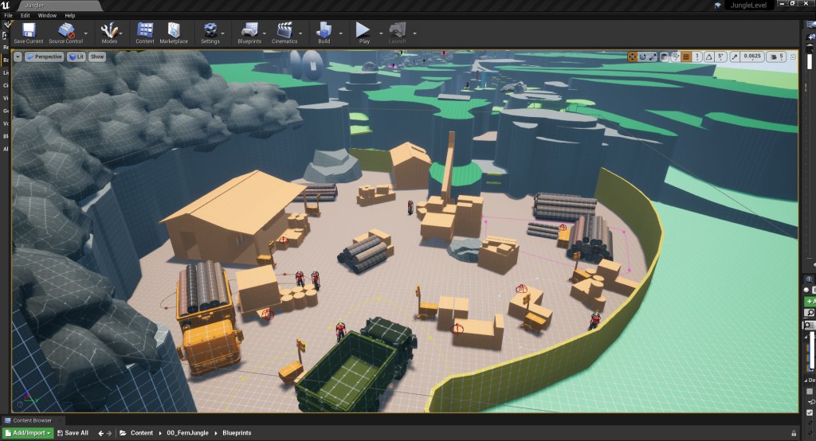
Task: Expand the Source Control dropdown arrow
Action: pos(85,34)
